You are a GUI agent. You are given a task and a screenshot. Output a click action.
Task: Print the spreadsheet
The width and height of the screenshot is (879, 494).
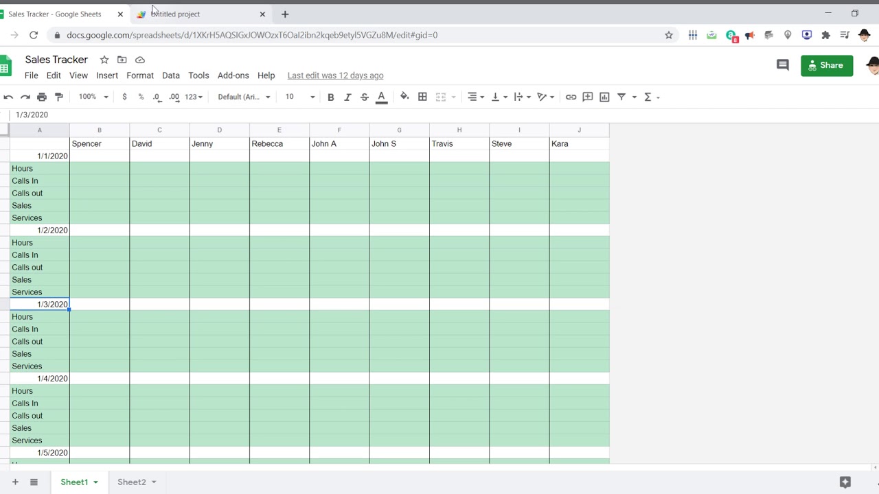click(x=42, y=97)
